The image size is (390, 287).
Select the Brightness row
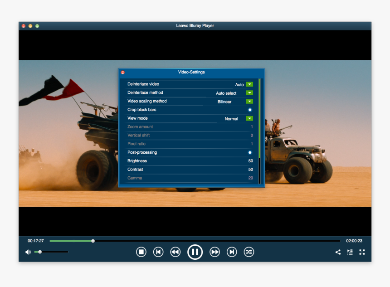(190, 161)
